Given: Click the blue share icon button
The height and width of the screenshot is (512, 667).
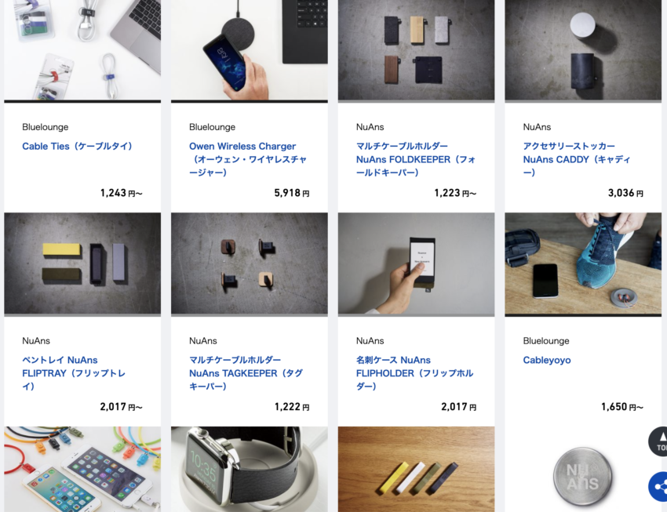Looking at the screenshot, I should click(x=658, y=486).
